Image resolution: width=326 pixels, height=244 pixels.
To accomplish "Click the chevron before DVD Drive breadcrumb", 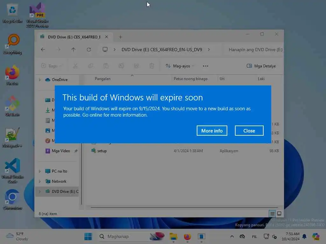I will [115, 50].
